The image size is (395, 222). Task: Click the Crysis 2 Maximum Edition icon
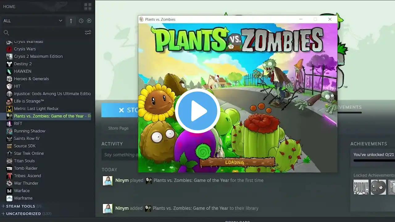tap(9, 56)
